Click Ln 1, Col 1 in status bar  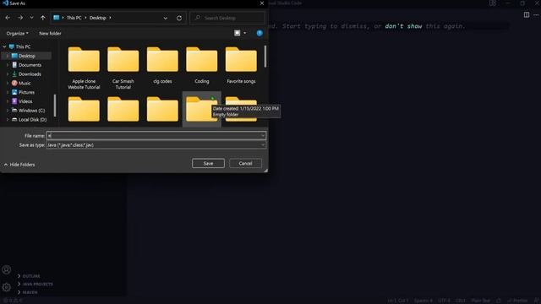click(x=398, y=301)
